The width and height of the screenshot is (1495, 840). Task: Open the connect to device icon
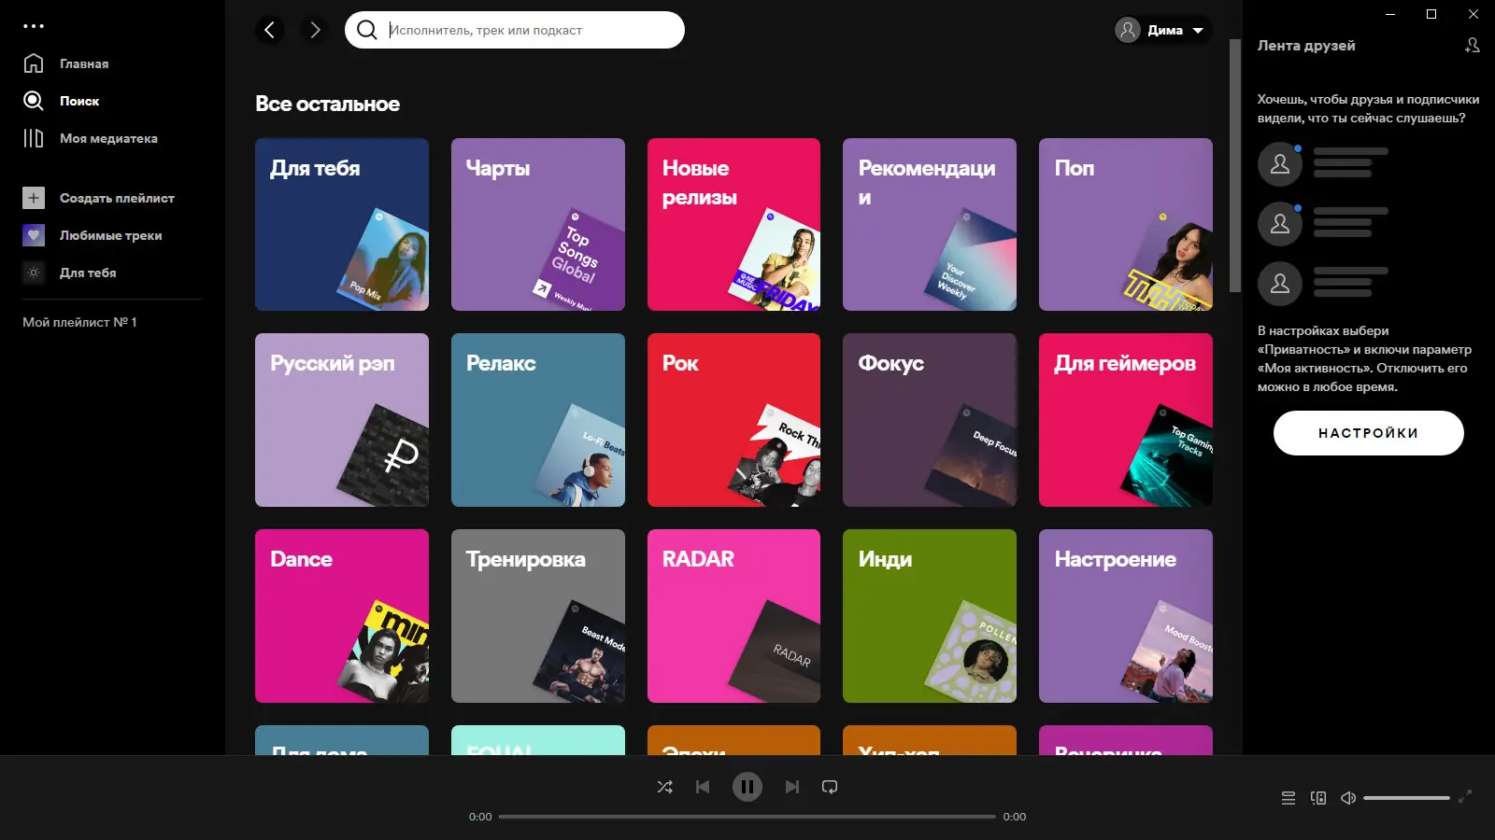(1318, 798)
